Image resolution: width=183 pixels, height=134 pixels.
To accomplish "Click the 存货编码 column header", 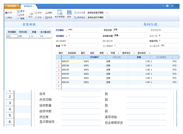I will (95, 57).
